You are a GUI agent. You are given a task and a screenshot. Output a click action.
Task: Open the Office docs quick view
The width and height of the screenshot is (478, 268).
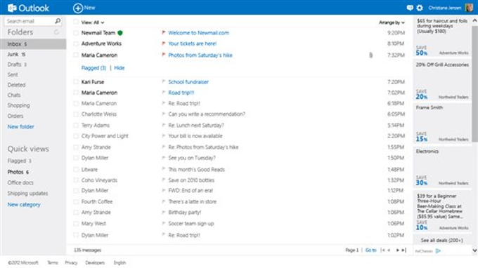[20, 182]
